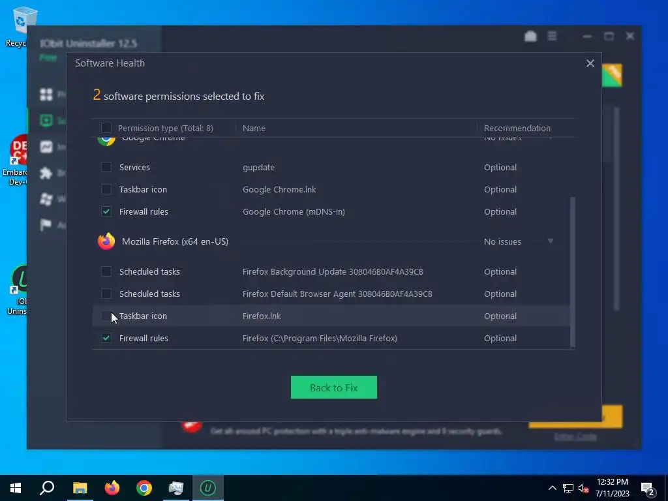668x501 pixels.
Task: Click the Name column header
Action: point(254,129)
